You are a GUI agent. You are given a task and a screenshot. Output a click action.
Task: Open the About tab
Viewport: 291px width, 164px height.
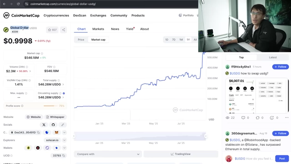point(145,29)
